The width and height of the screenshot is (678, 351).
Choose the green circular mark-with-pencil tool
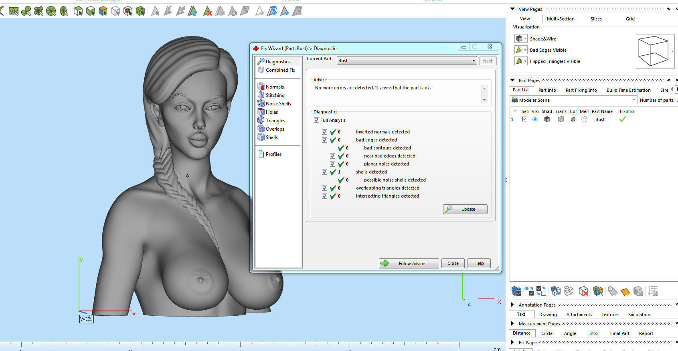click(x=51, y=11)
